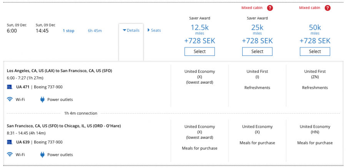Click the 6:00 departure time
Image resolution: width=346 pixels, height=168 pixels.
(x=12, y=31)
